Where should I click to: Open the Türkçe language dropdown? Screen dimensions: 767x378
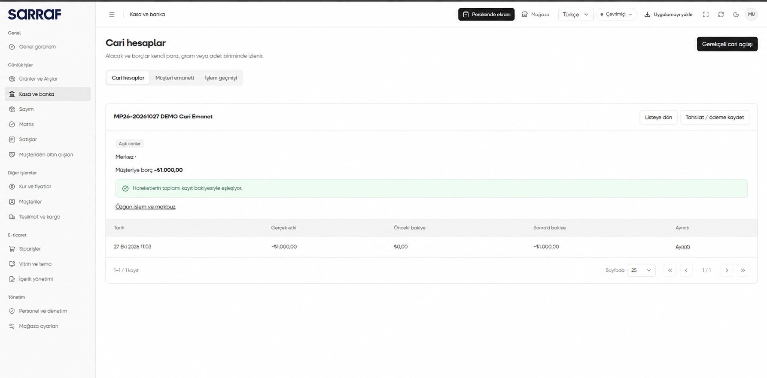[x=575, y=15]
